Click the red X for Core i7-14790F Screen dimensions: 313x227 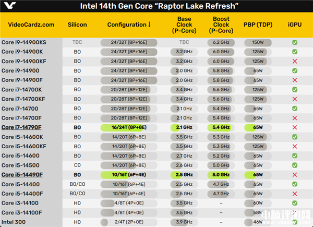pyautogui.click(x=295, y=127)
